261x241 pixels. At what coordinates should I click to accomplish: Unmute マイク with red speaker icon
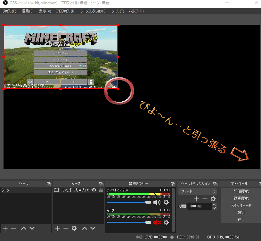(157, 222)
